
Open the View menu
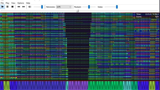click(13, 3)
